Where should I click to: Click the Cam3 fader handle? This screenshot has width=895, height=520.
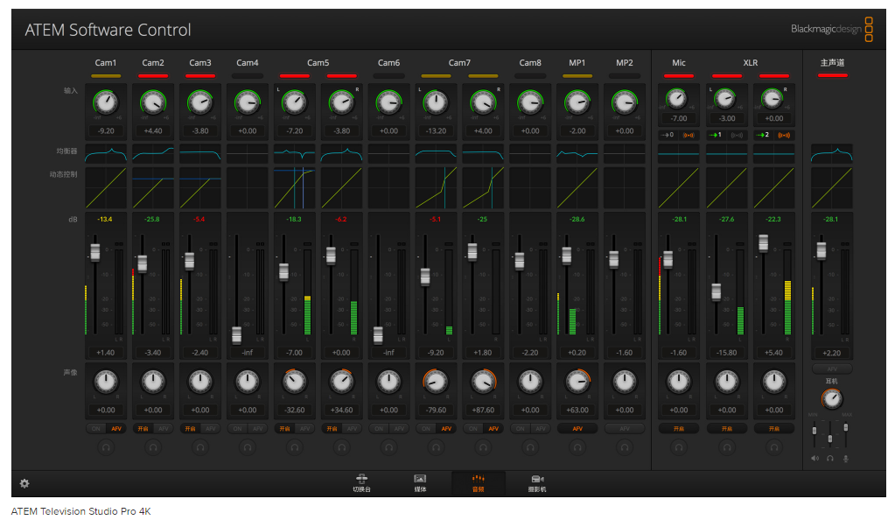[x=190, y=261]
